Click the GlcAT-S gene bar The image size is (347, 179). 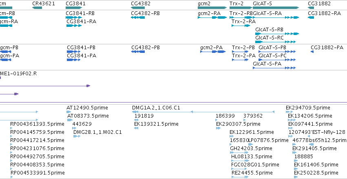(276, 8)
